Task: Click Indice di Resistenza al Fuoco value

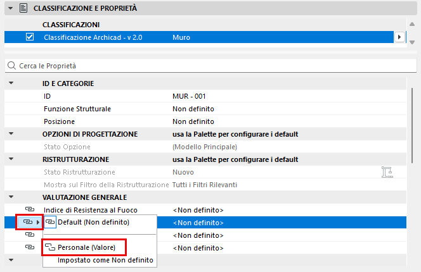Action: (x=198, y=210)
